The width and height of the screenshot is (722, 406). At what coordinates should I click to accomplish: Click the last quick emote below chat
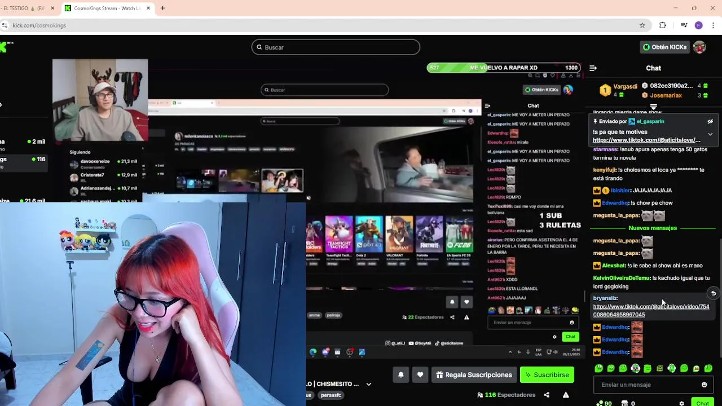coord(708,368)
